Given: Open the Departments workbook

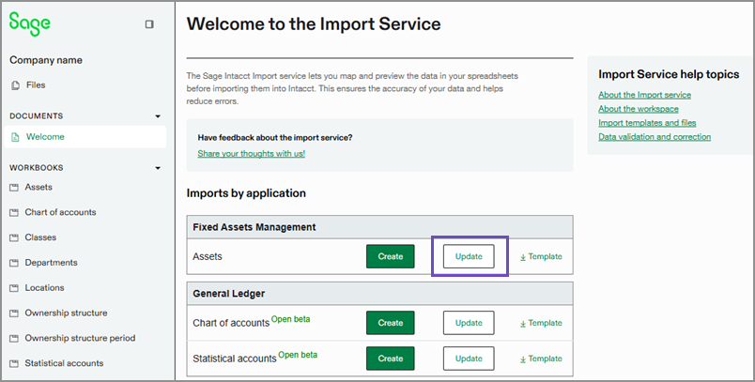Looking at the screenshot, I should (51, 263).
